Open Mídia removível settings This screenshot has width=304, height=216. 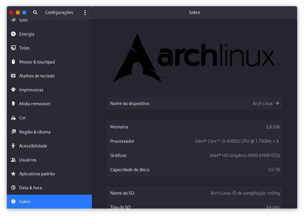coord(49,104)
